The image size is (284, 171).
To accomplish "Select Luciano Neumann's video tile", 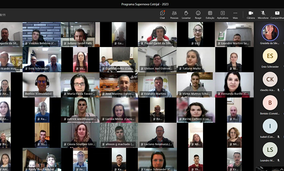I will click(x=157, y=135).
